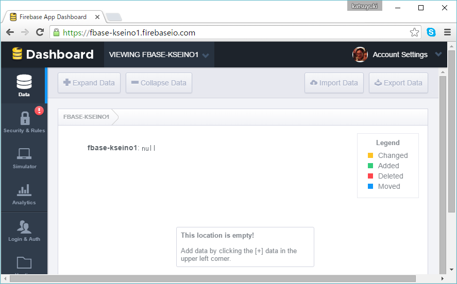Import Data button
Viewport: 457px width, 284px height.
pos(334,83)
